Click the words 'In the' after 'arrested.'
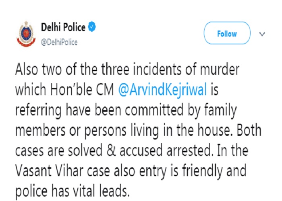The image size is (282, 201). point(233,150)
